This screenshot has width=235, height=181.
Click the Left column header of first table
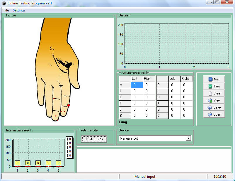pos(137,79)
